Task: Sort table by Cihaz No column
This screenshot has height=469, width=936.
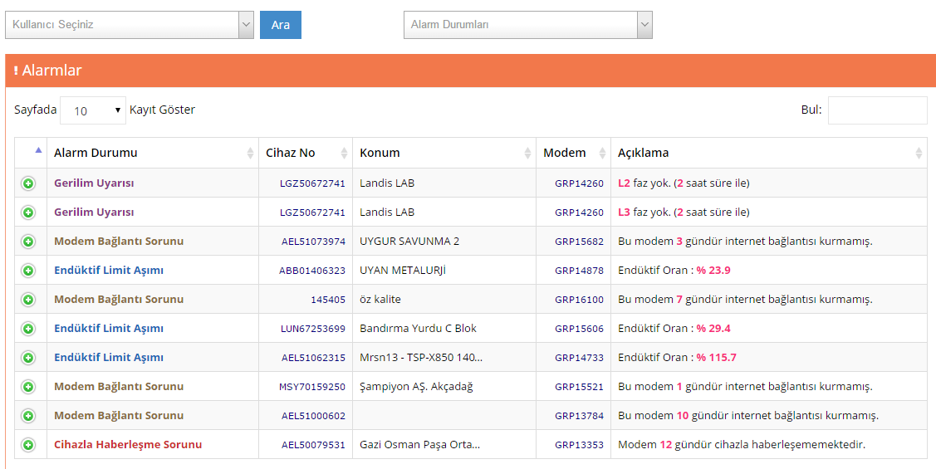Action: [306, 153]
